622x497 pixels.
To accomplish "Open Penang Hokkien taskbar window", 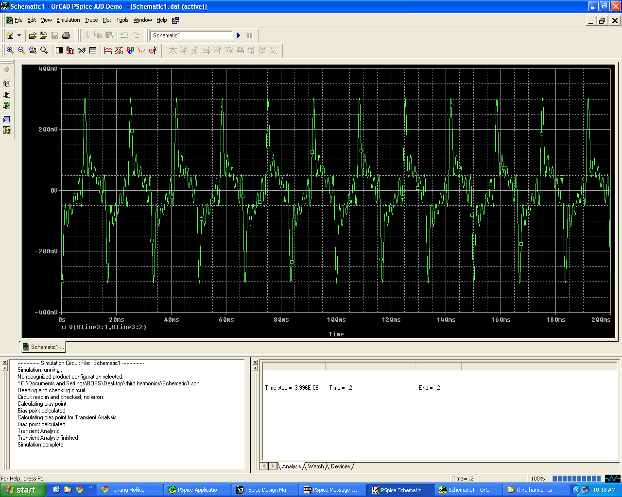I will 129,490.
